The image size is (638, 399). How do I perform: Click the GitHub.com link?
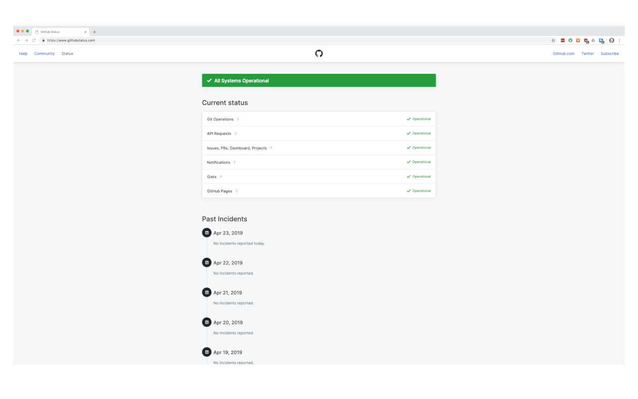pos(564,53)
